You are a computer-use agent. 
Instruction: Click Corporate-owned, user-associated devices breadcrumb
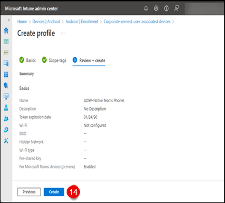click(x=137, y=21)
